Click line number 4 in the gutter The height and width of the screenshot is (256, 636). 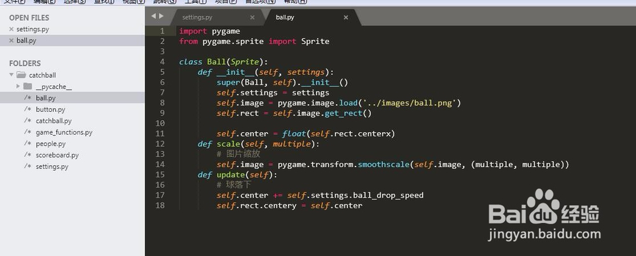pyautogui.click(x=162, y=62)
